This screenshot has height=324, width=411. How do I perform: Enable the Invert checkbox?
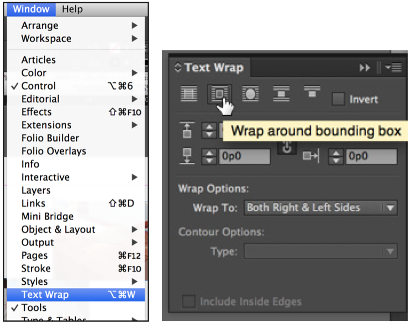(x=338, y=100)
